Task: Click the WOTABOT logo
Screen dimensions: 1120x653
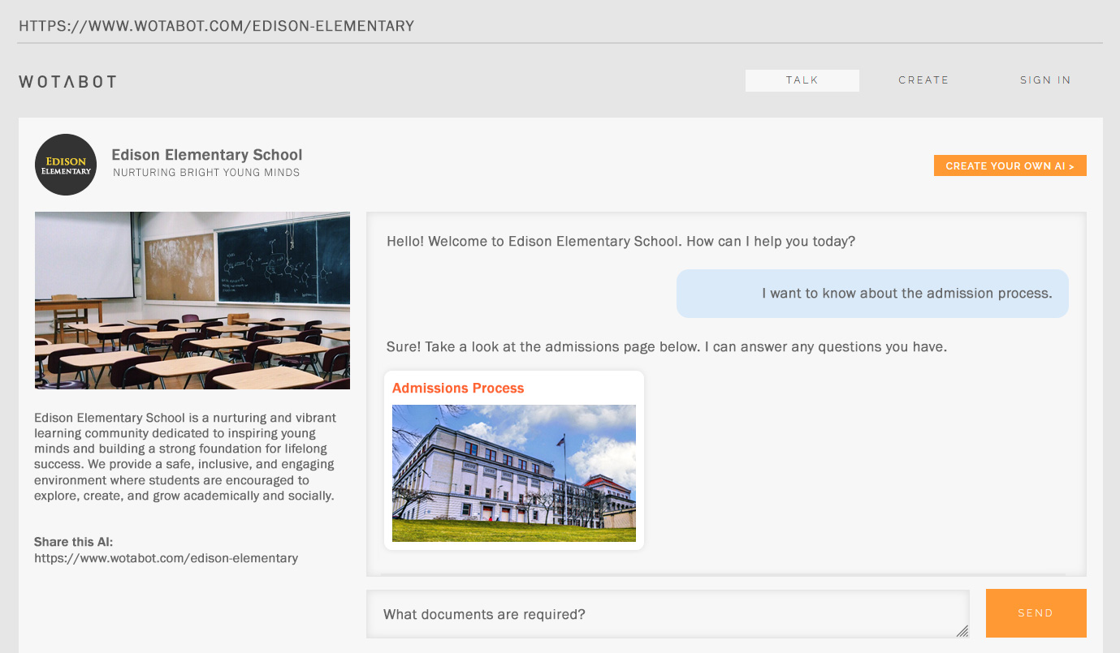Action: [x=67, y=81]
